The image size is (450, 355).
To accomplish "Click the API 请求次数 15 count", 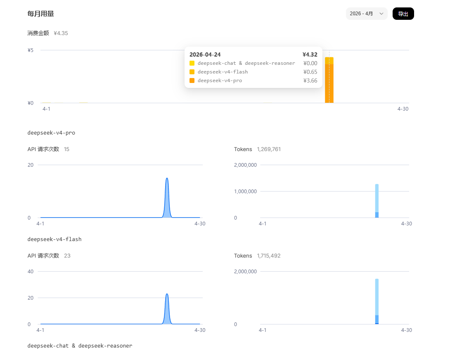I will point(48,149).
